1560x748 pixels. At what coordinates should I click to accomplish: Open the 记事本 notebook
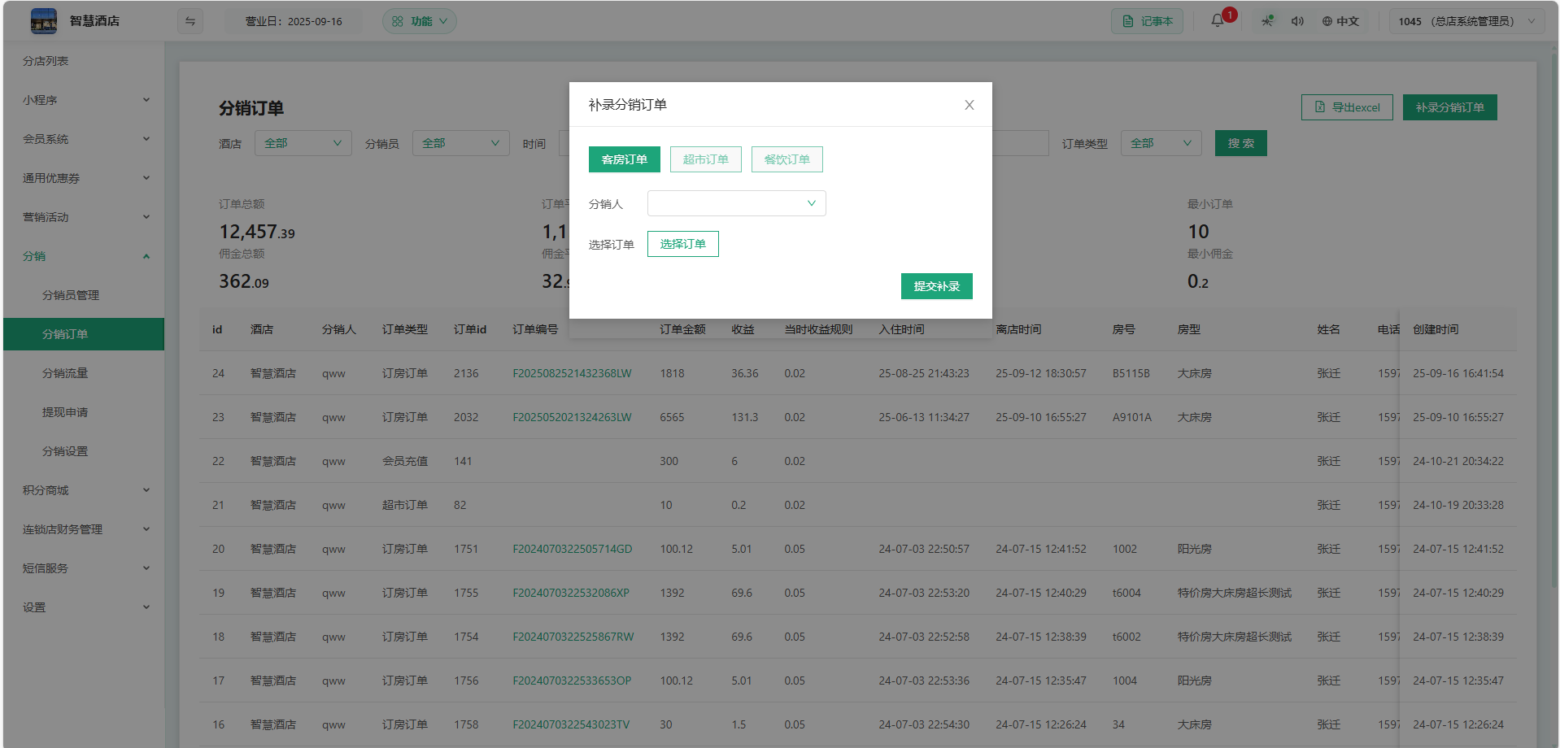tap(1147, 21)
